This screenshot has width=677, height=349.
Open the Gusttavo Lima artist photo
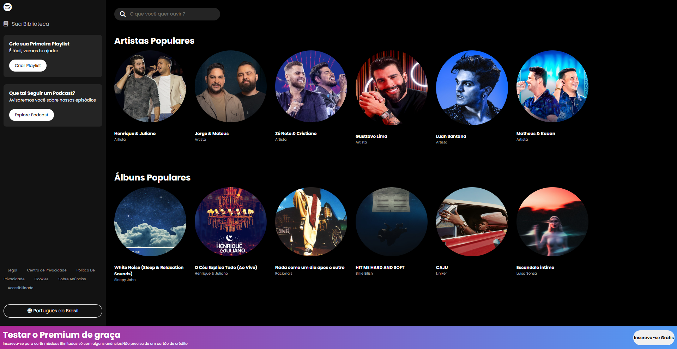(x=392, y=88)
